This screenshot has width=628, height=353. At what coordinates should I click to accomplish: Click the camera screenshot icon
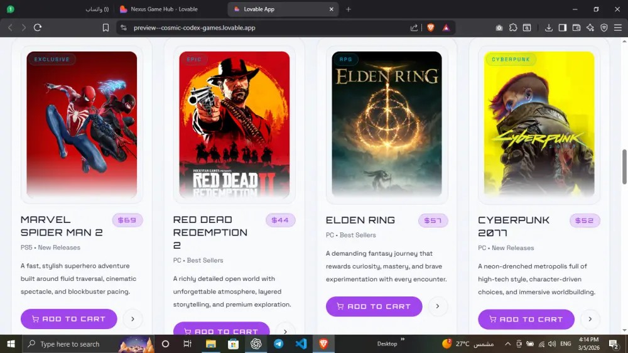(499, 28)
